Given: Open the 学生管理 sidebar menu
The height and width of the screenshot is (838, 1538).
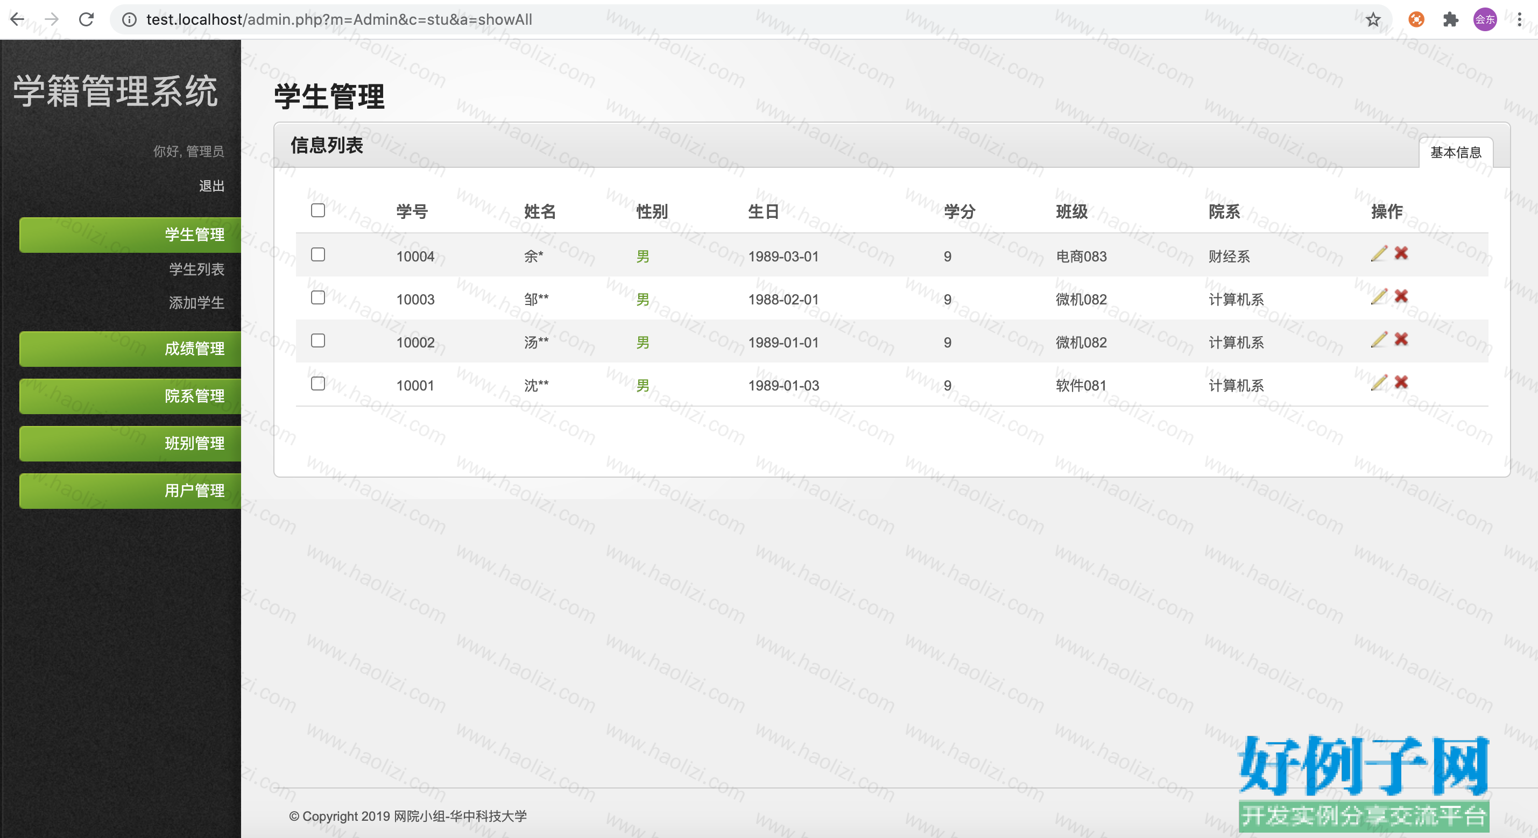Looking at the screenshot, I should click(x=130, y=235).
